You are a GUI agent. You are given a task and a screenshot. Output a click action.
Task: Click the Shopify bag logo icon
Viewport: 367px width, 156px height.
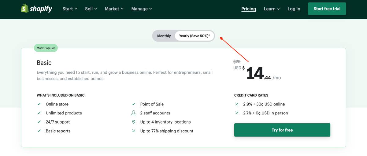coord(25,9)
